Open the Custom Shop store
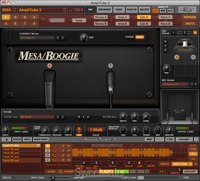Screen dimensions: 200x181 point(187,10)
